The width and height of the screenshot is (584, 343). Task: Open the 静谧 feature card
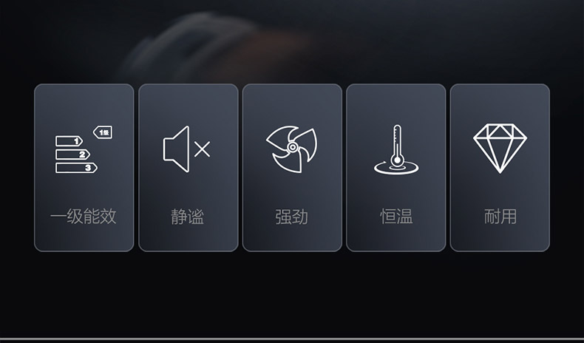click(189, 168)
